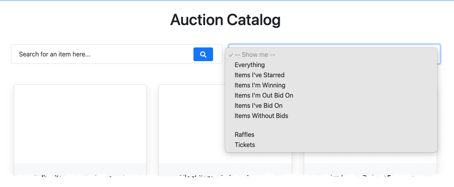
Task: Focus the 'Search for an item here...' field
Action: (102, 54)
